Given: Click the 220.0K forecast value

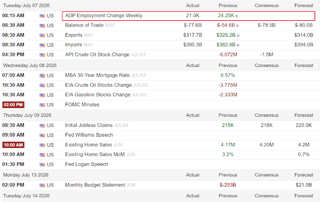Looking at the screenshot, I should 303,125.
